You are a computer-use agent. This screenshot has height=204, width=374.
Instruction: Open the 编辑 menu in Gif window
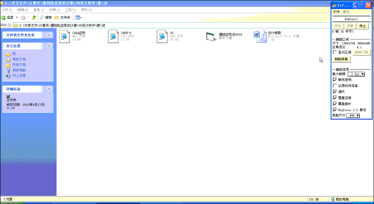pyautogui.click(x=346, y=12)
